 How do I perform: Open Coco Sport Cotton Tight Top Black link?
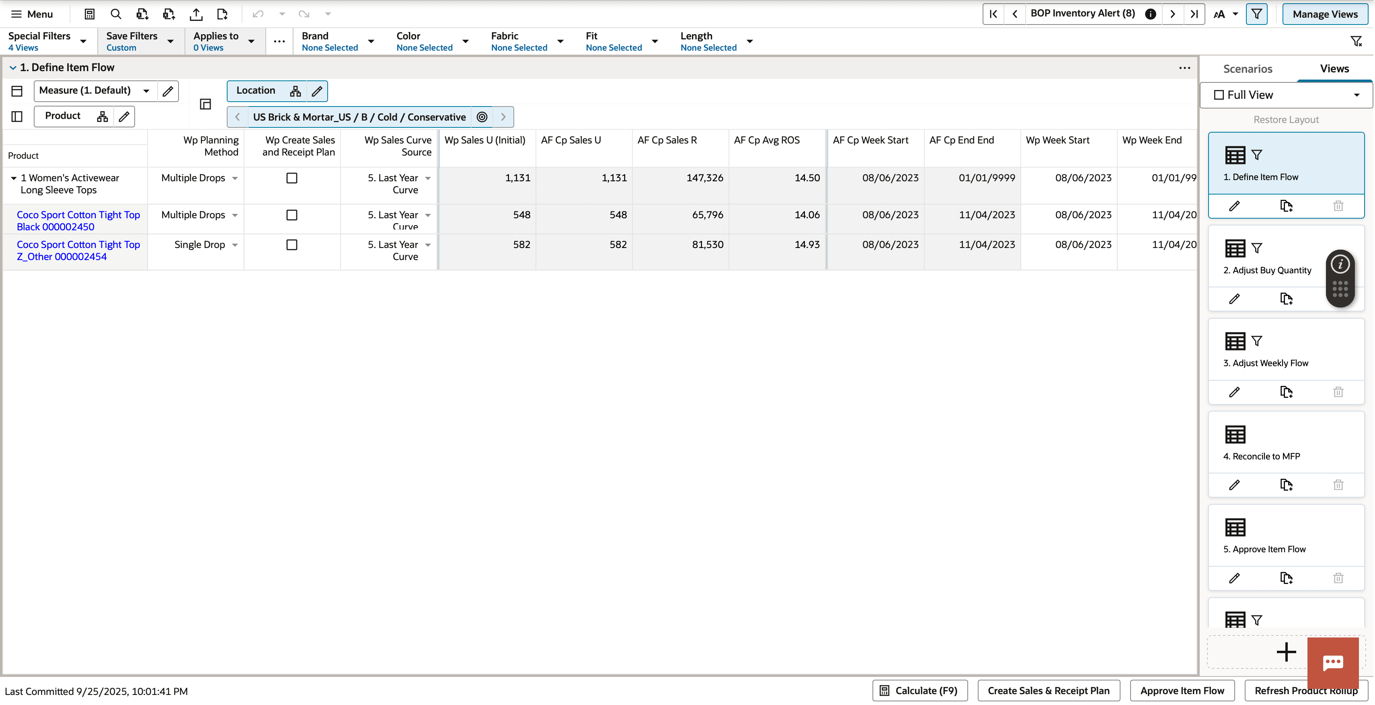click(78, 220)
